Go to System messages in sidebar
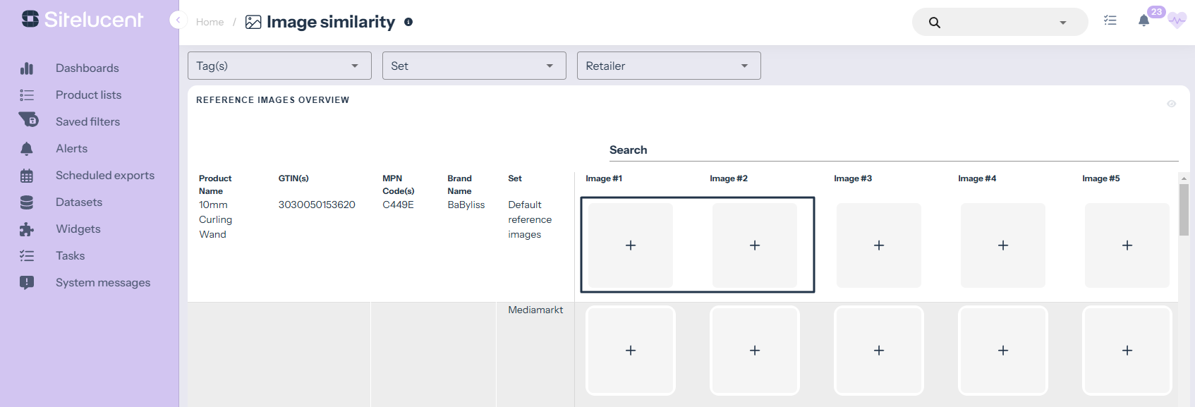This screenshot has width=1195, height=407. pyautogui.click(x=103, y=283)
